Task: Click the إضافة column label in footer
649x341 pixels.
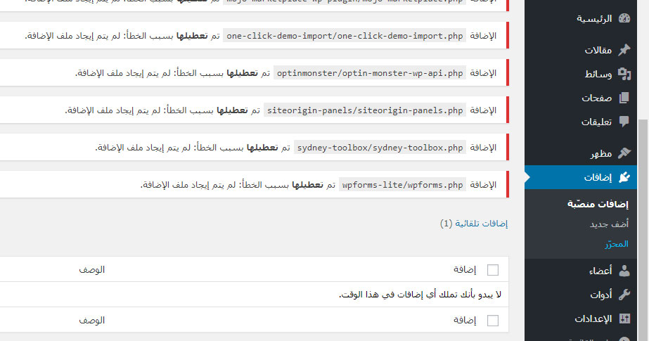Action: tap(465, 320)
